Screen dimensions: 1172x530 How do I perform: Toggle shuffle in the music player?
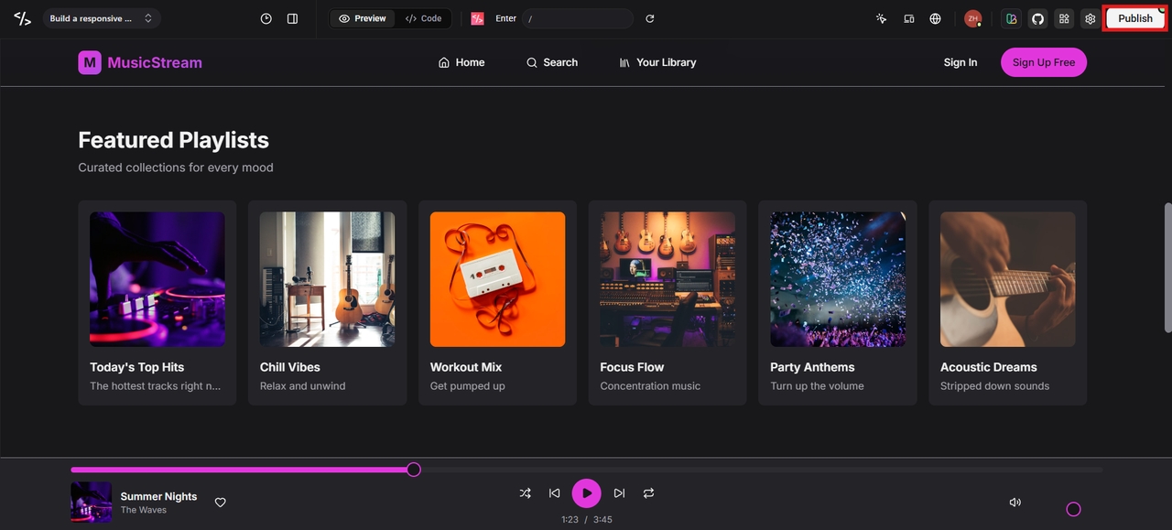[x=526, y=493]
